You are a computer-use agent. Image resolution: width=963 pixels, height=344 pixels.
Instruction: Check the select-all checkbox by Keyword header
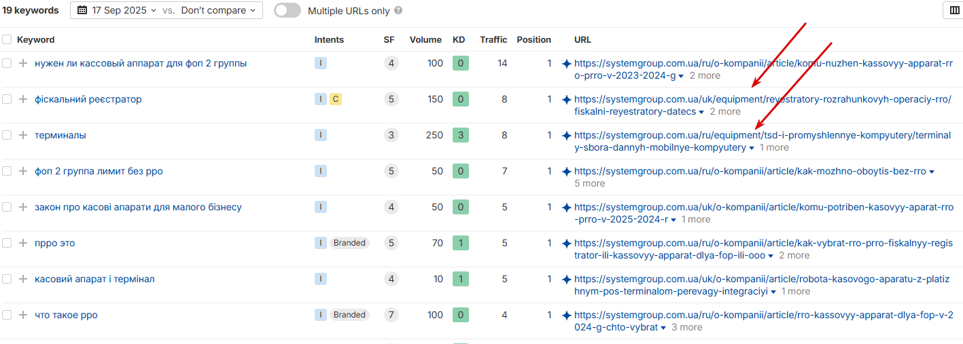(x=7, y=39)
